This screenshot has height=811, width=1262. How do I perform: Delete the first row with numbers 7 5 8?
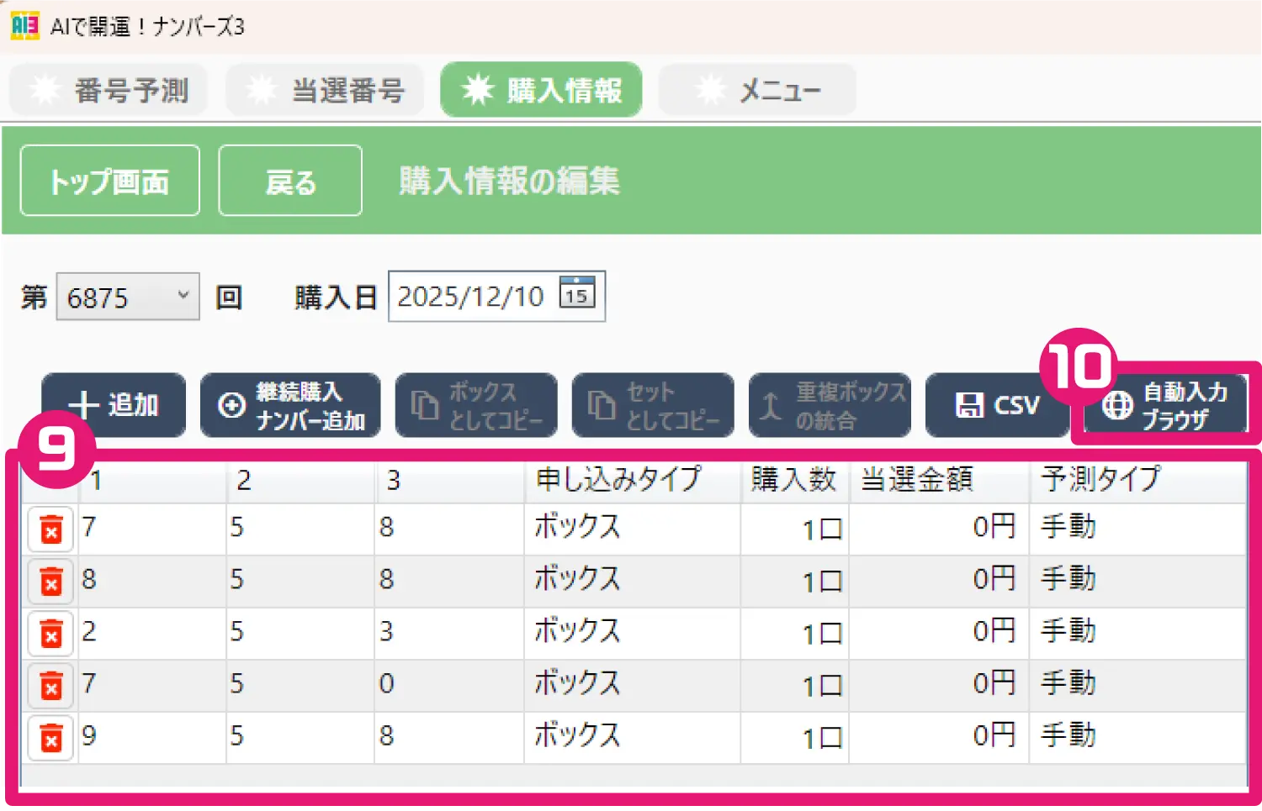50,529
